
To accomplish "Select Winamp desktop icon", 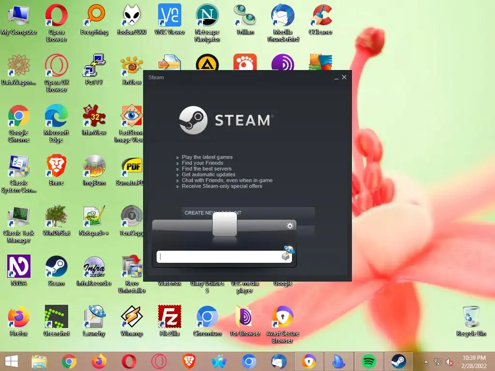I will click(x=131, y=321).
